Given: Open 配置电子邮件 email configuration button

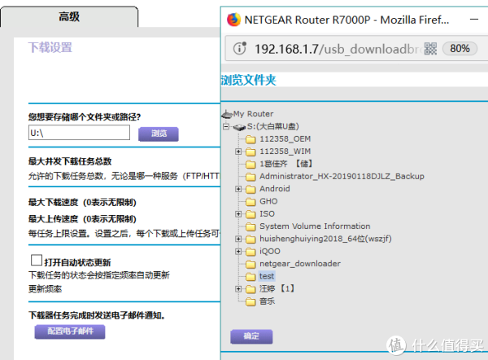Looking at the screenshot, I should [x=70, y=331].
